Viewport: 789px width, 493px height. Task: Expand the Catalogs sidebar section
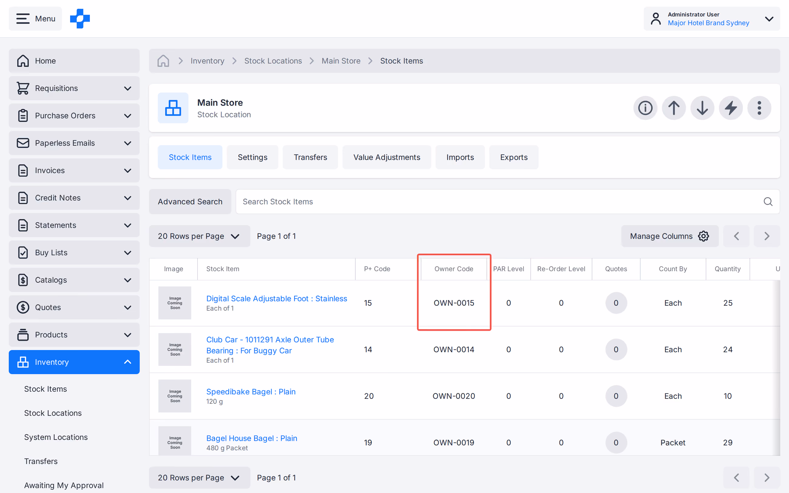[74, 280]
